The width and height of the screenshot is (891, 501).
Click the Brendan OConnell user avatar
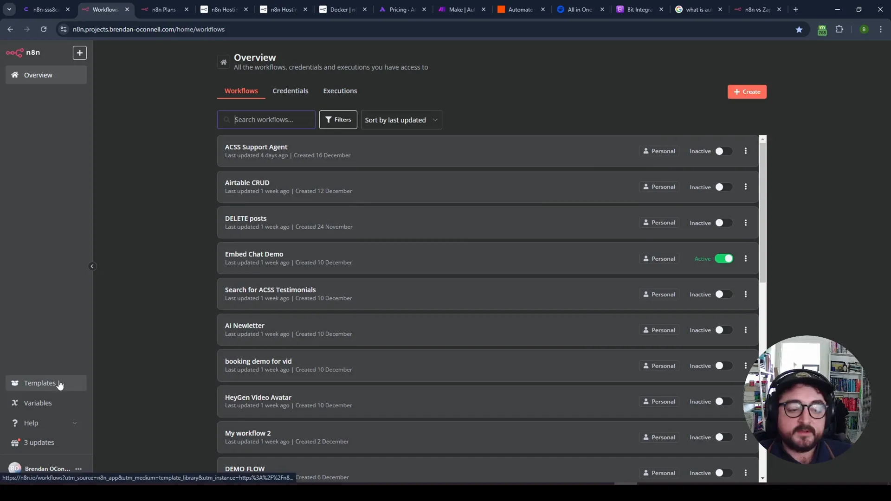15,468
